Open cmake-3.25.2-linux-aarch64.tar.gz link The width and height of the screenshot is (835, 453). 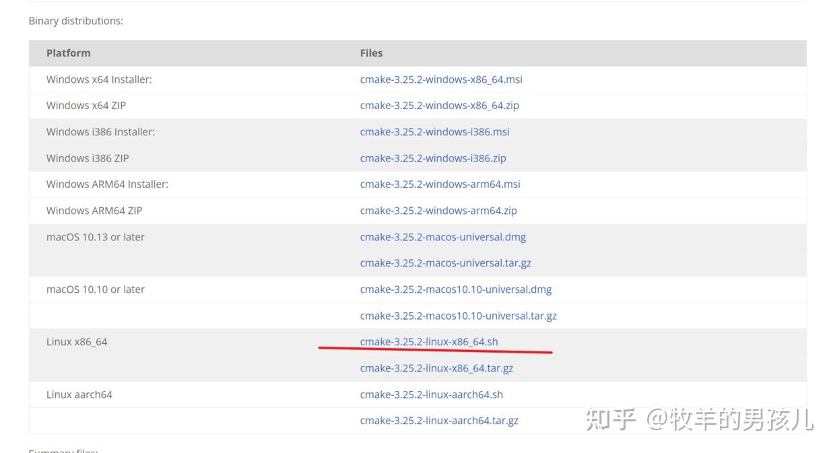click(x=439, y=421)
